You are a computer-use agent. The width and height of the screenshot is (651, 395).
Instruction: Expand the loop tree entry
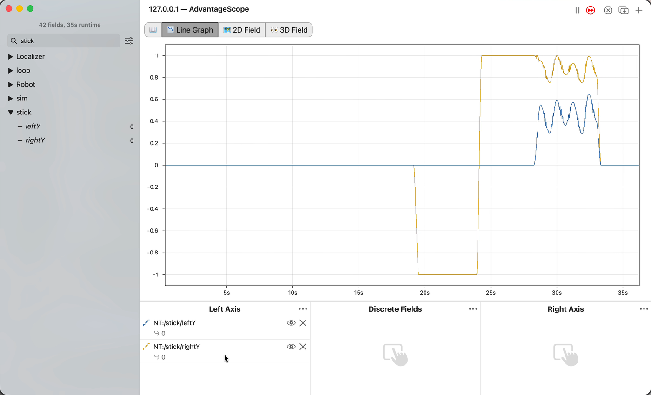(x=11, y=70)
